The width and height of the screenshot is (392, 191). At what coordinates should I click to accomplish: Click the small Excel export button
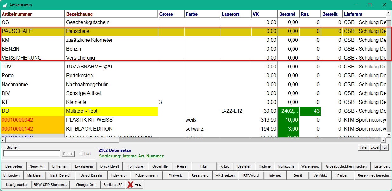(x=375, y=147)
